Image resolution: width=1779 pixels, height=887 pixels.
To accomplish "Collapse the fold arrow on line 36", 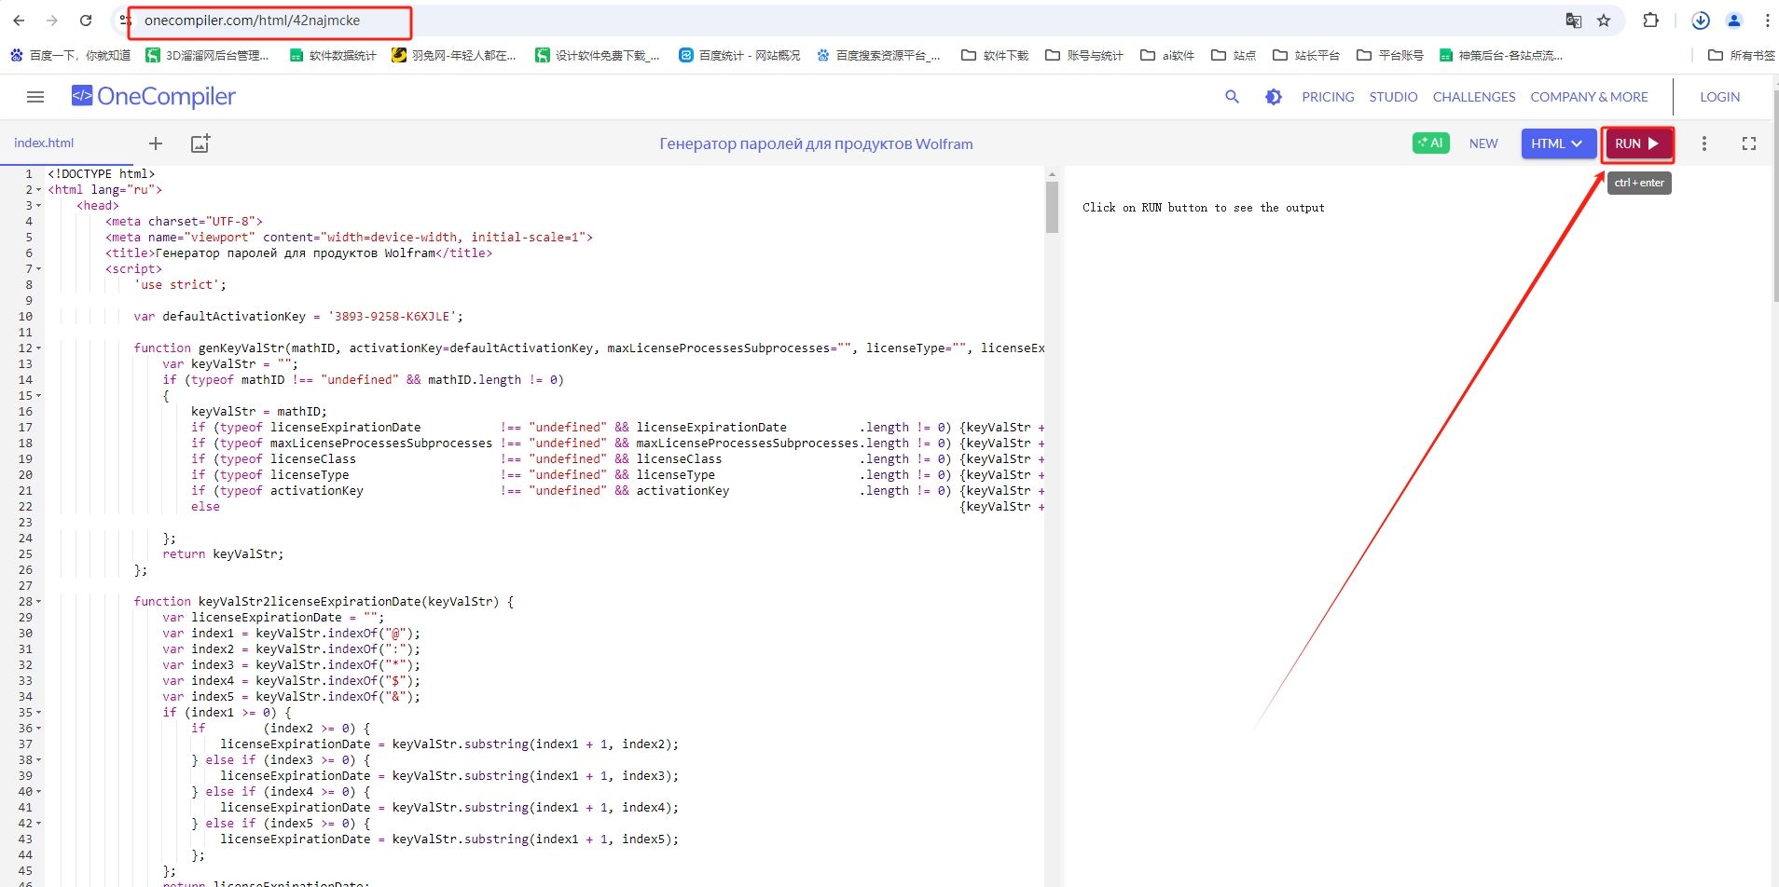I will tap(39, 729).
